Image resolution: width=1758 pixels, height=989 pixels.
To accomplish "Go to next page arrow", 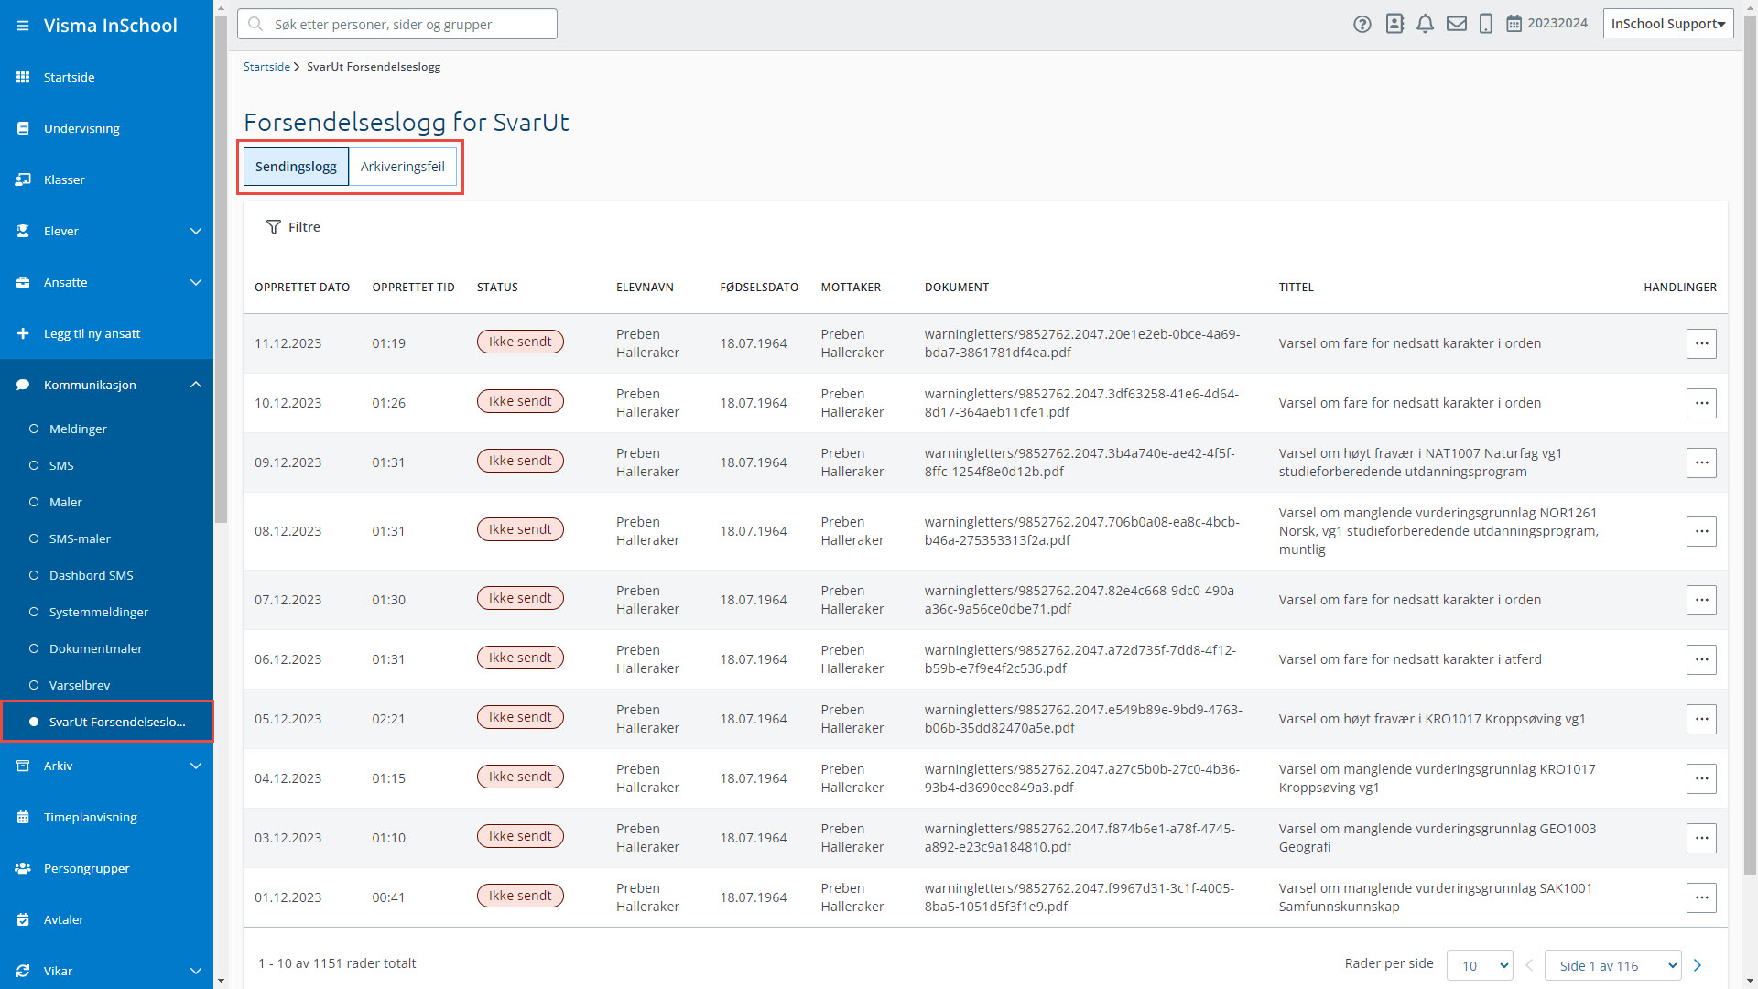I will (1698, 965).
